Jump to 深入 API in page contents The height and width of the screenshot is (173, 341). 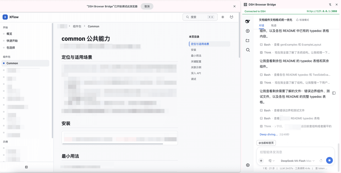point(196,73)
